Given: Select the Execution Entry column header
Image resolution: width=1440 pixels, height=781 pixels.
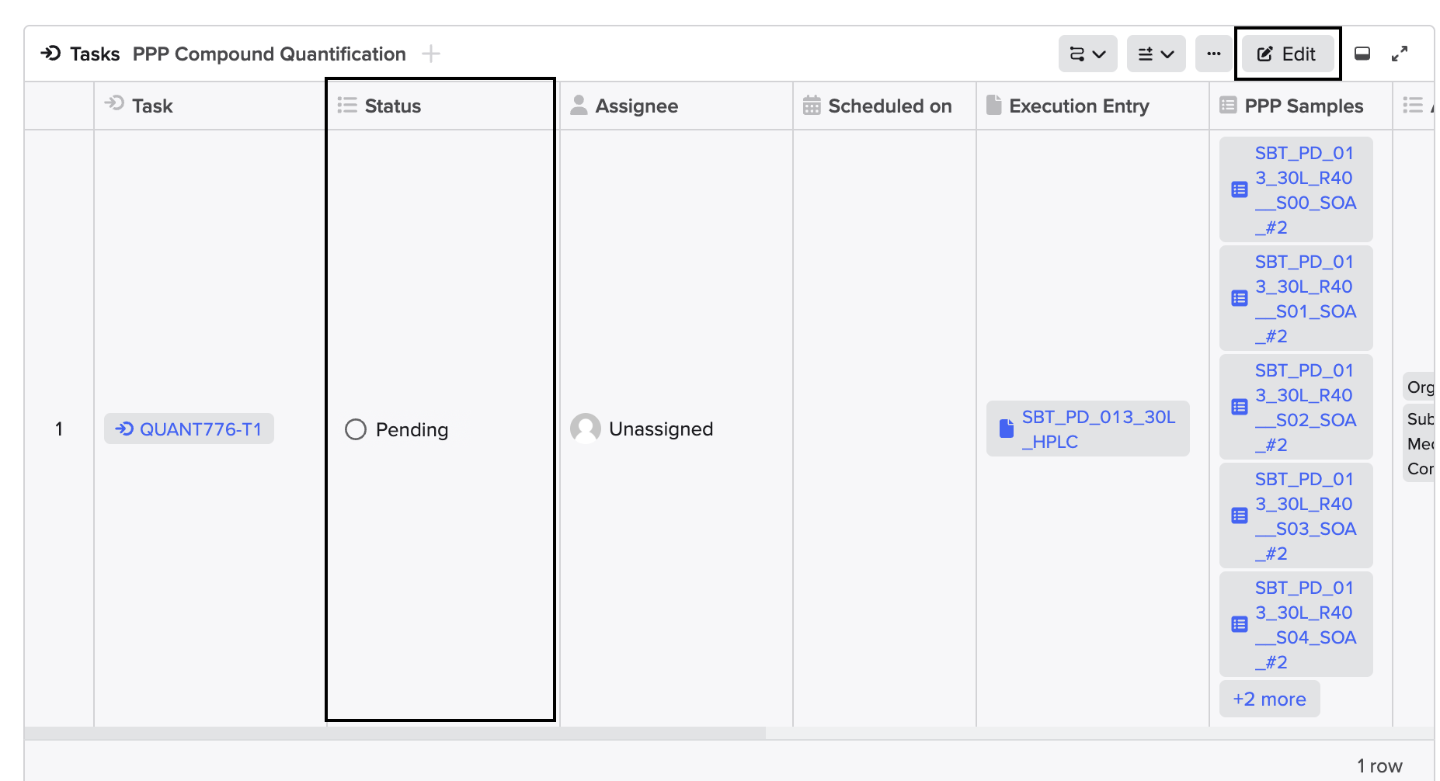Looking at the screenshot, I should click(1093, 106).
